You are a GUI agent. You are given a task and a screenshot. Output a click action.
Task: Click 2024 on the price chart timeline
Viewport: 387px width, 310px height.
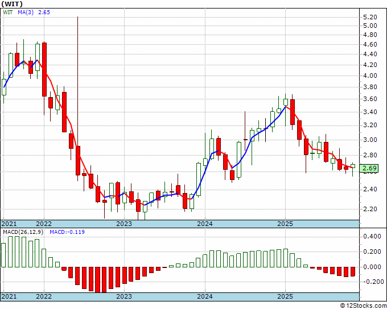tap(205, 224)
